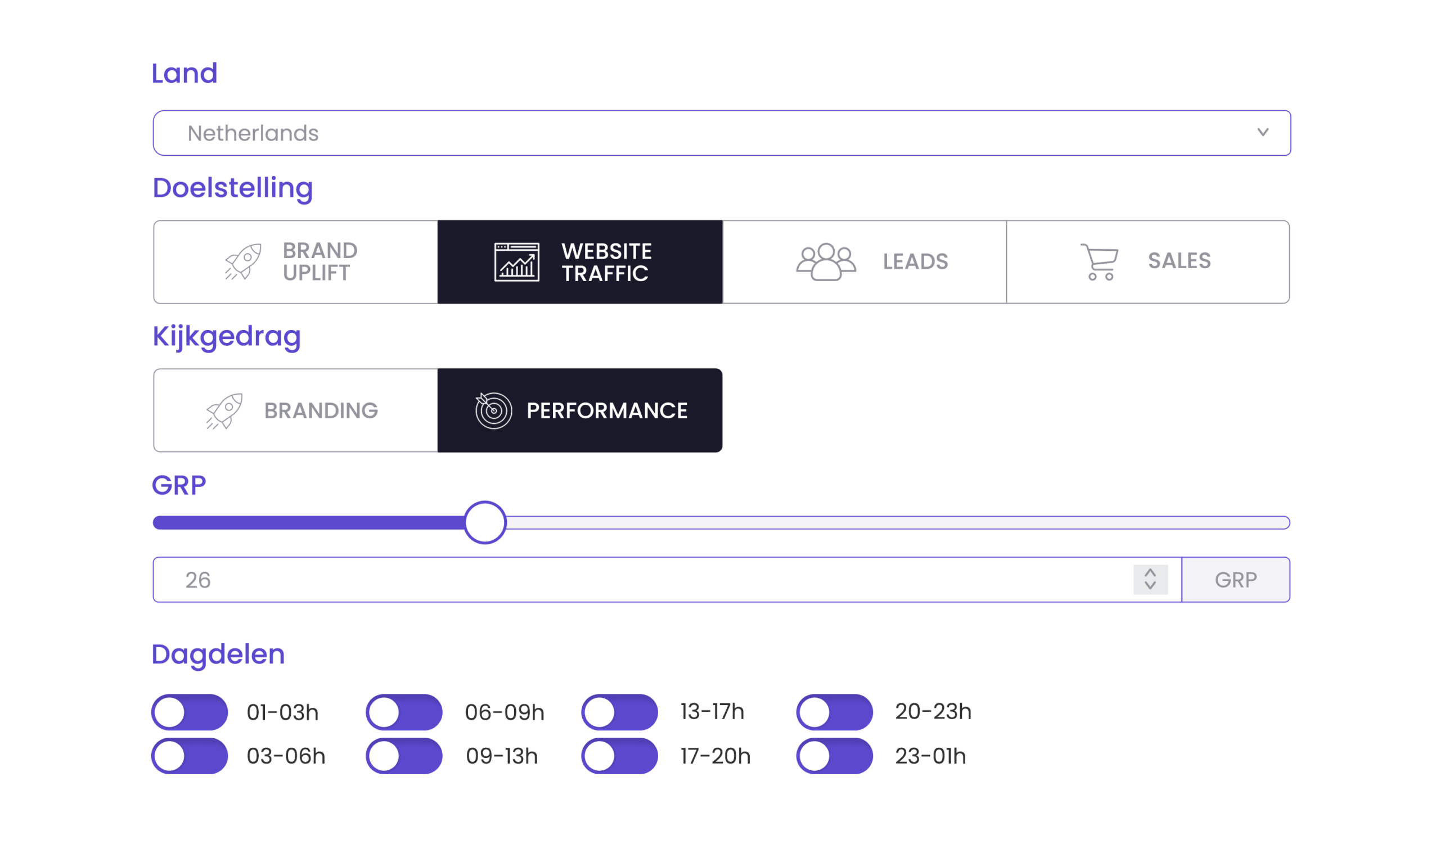Select the LEADS objective option
The height and width of the screenshot is (849, 1440).
tap(864, 262)
